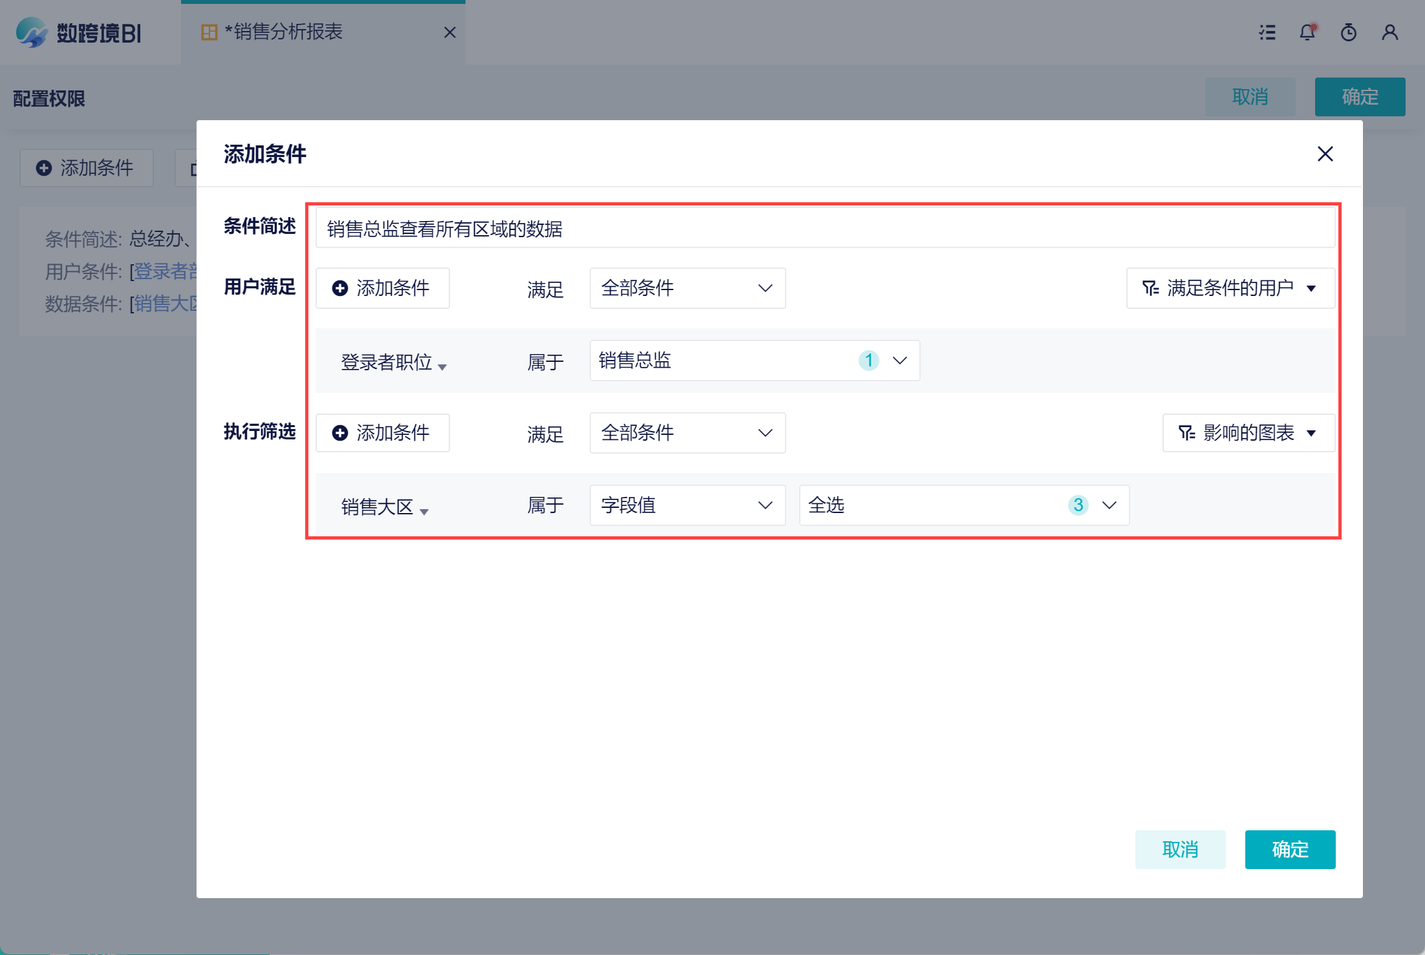Viewport: 1425px width, 955px height.
Task: Close the 添加条件 dialog with X
Action: [1325, 154]
